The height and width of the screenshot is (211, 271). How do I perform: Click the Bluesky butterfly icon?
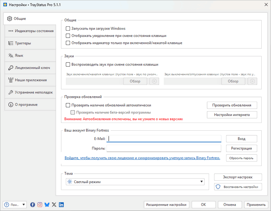(47, 204)
